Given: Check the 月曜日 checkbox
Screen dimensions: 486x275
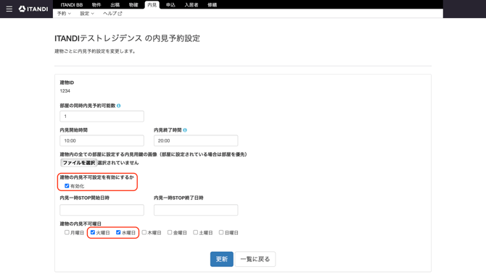Looking at the screenshot, I should click(67, 232).
